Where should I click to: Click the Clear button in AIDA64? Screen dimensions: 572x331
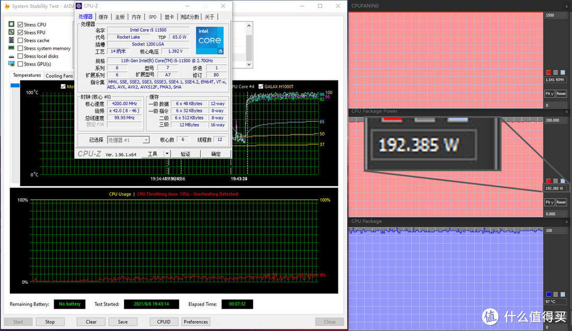(x=91, y=322)
